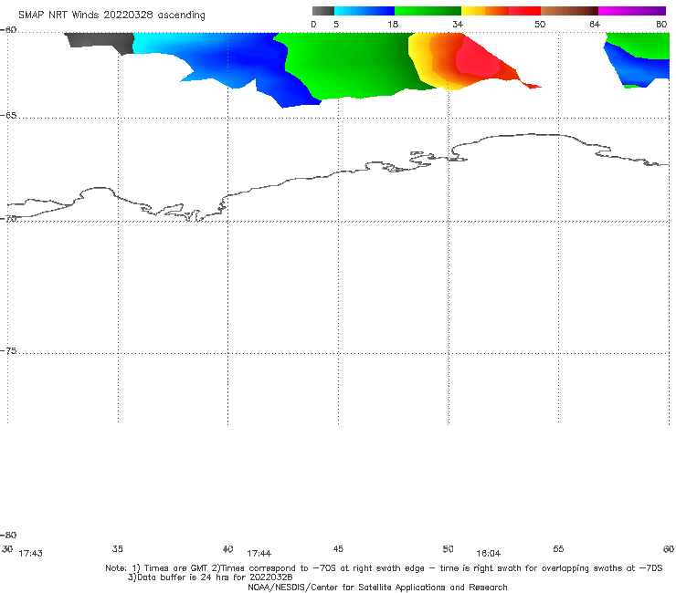676x593 pixels.
Task: Select the gray 0–5 knot colorbar segment
Action: [322, 11]
